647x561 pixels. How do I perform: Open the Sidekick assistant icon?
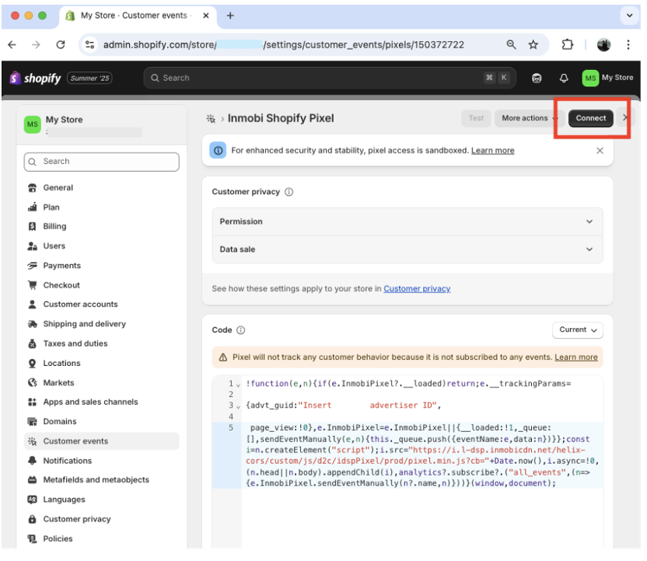point(537,78)
